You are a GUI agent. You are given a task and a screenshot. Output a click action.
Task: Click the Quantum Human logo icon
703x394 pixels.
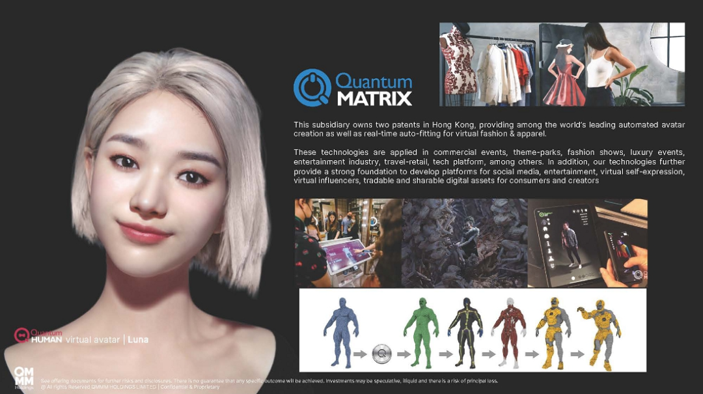click(21, 335)
